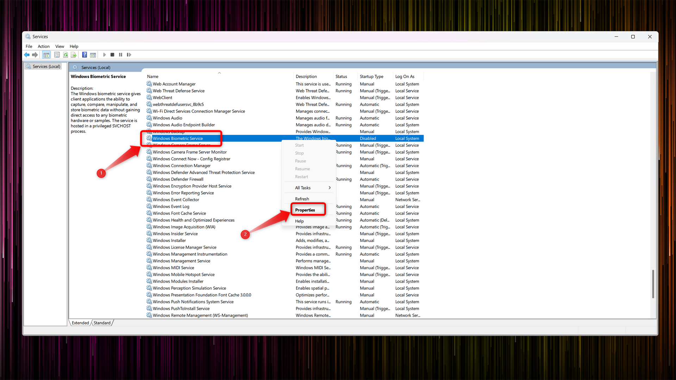Select Windows Image Acquisition (WIA) service
Viewport: 676px width, 380px height.
click(x=184, y=227)
